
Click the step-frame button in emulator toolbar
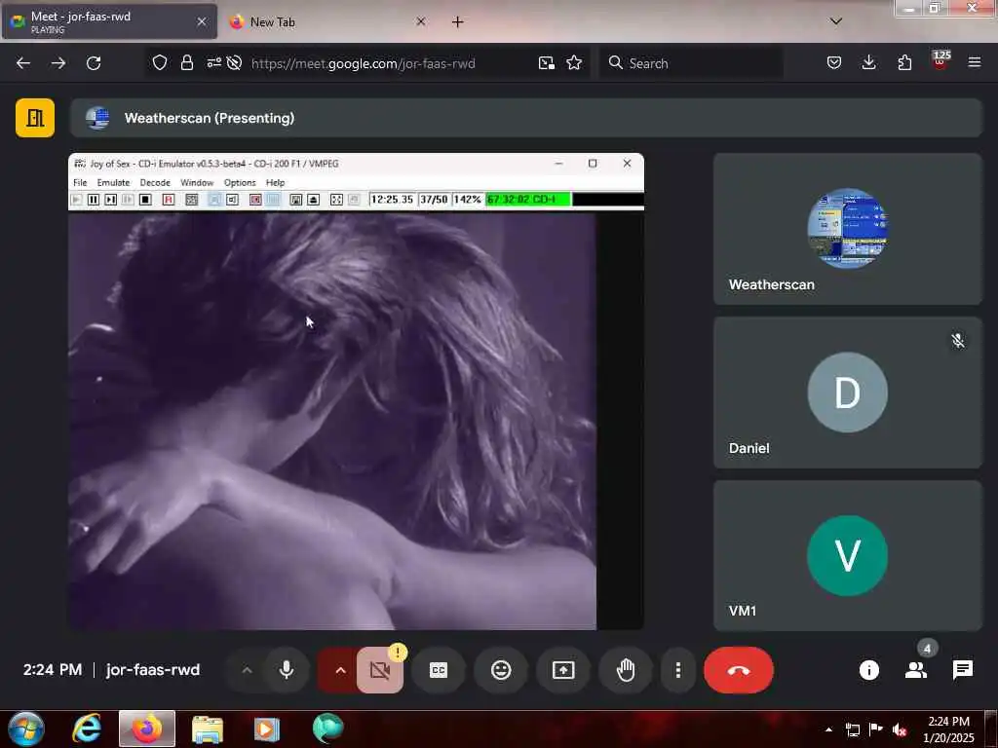(110, 200)
